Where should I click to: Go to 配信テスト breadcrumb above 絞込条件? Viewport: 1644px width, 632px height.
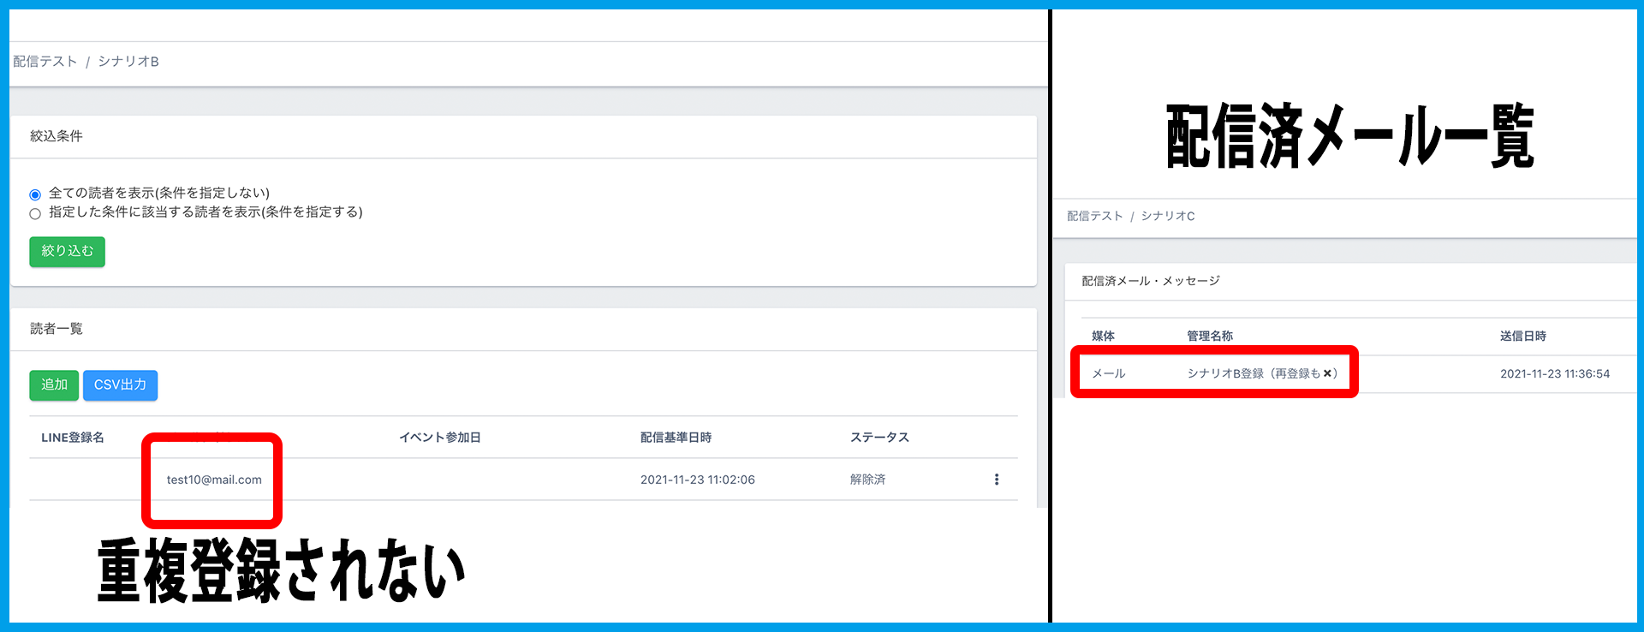click(x=45, y=62)
